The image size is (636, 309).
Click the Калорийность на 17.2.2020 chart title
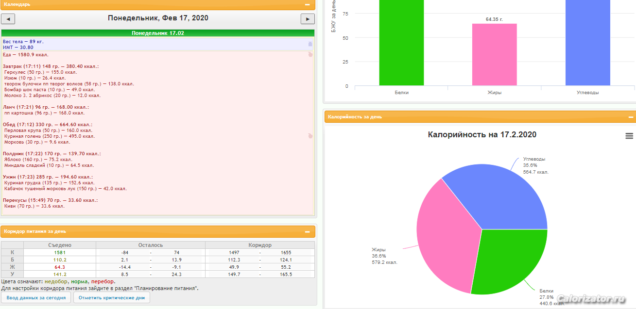(x=482, y=135)
